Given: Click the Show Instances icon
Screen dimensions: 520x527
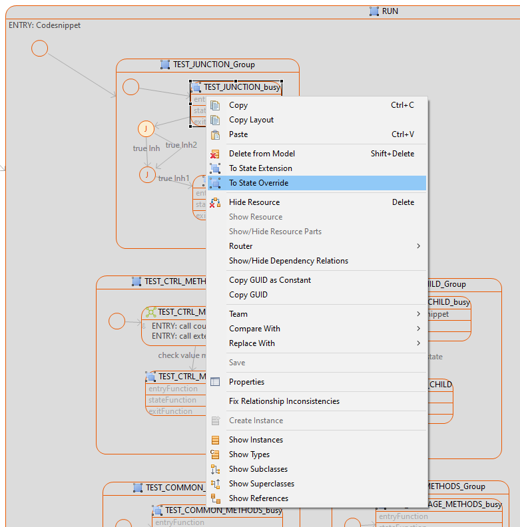Looking at the screenshot, I should tap(215, 440).
